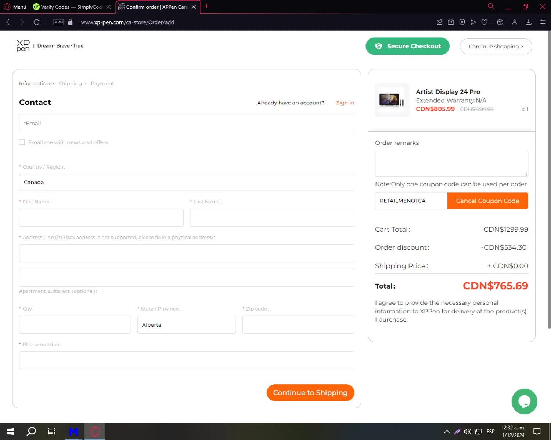551x440 pixels.
Task: Focus the Address Line field
Action: pyautogui.click(x=187, y=253)
